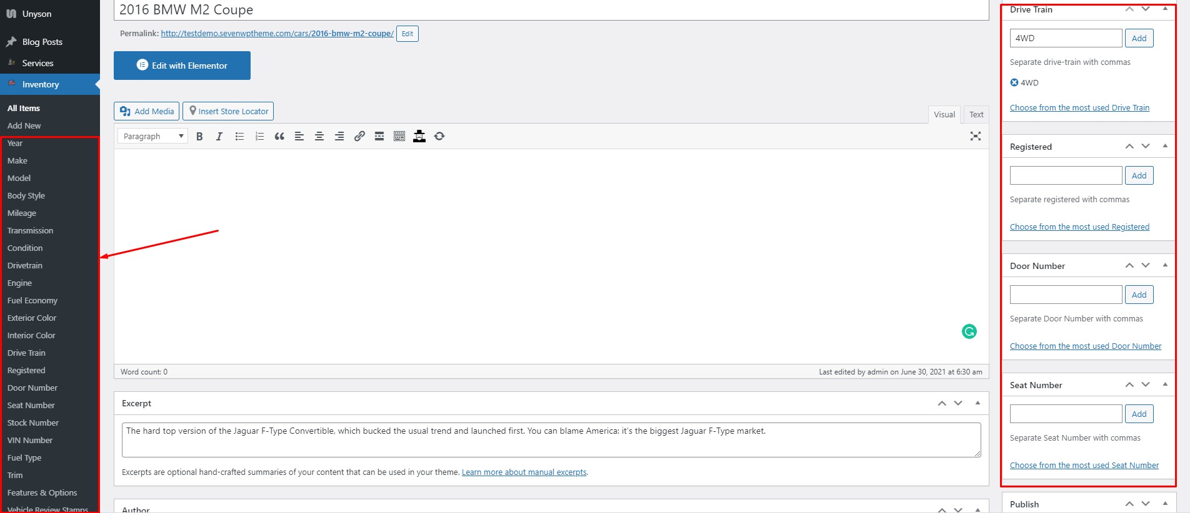Insert a bulleted list
Screen dimensions: 1190x513
coord(239,136)
